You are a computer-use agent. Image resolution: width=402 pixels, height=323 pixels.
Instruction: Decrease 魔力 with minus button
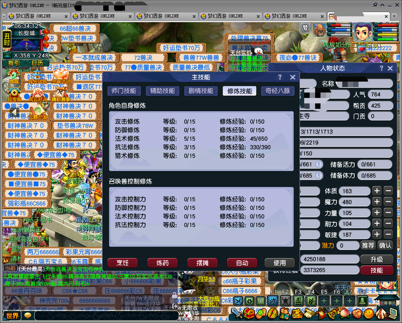[x=389, y=202]
